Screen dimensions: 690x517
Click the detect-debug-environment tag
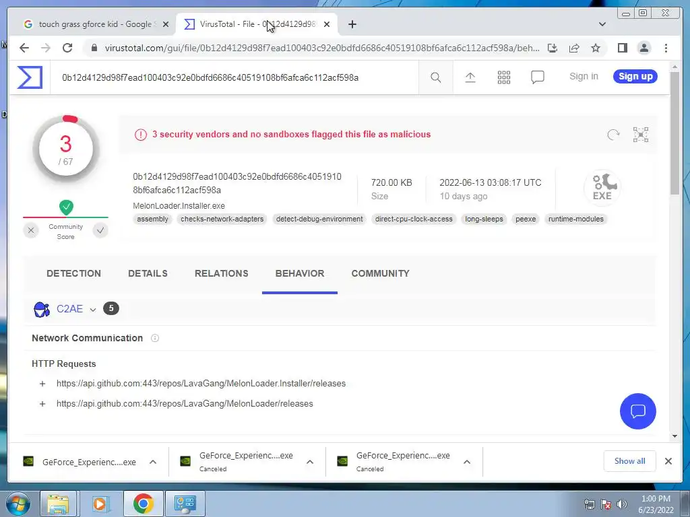[319, 219]
